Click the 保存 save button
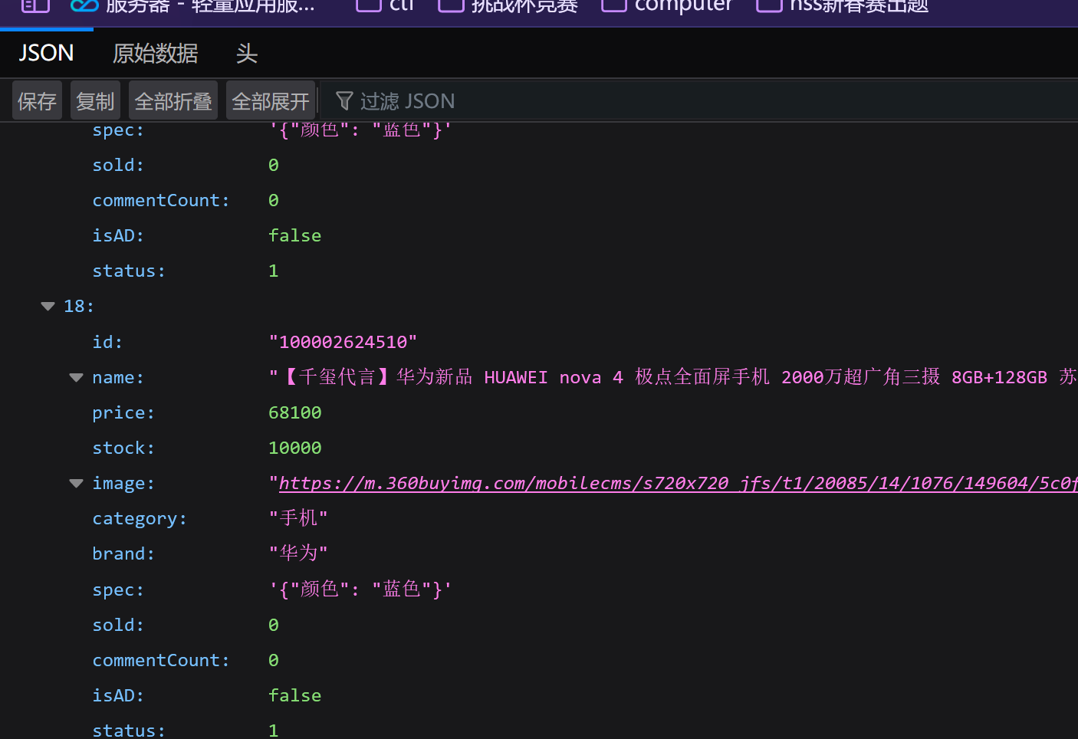This screenshot has width=1078, height=739. click(37, 100)
